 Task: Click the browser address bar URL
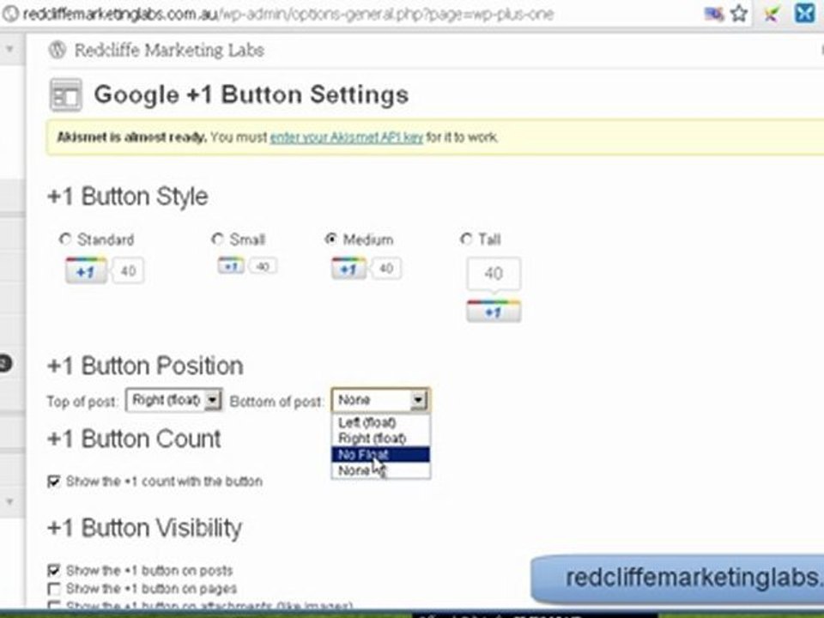[x=288, y=14]
